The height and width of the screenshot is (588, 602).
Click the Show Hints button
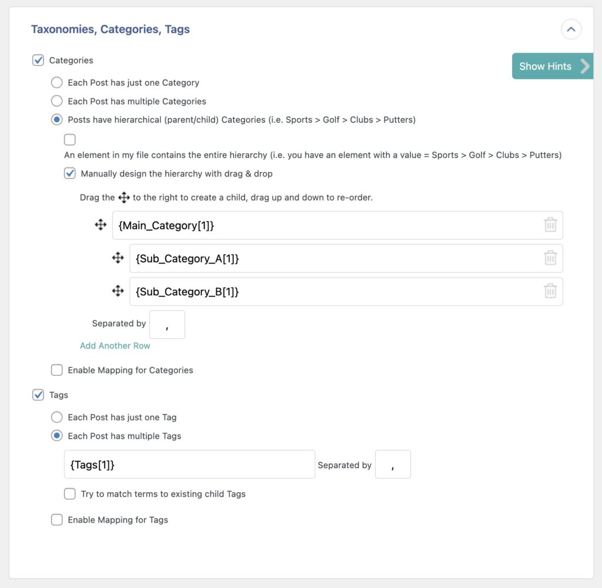[545, 66]
